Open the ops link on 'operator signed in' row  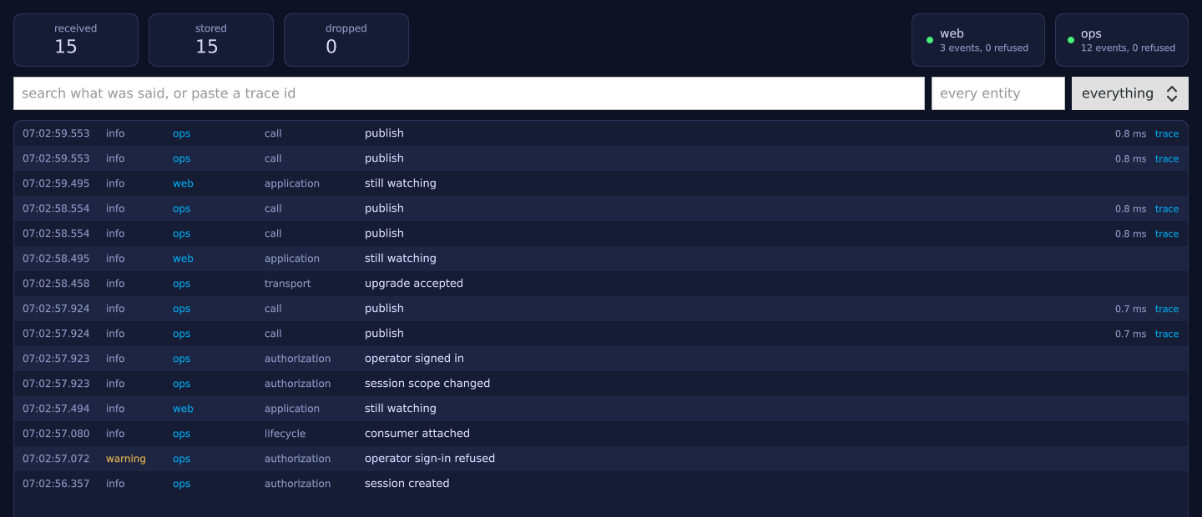[181, 359]
